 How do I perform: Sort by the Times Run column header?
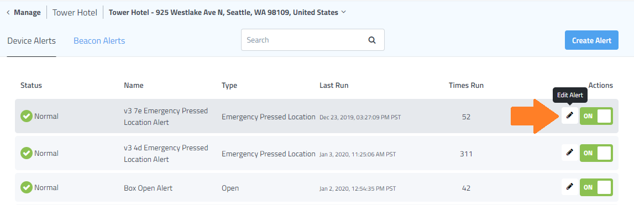click(466, 85)
